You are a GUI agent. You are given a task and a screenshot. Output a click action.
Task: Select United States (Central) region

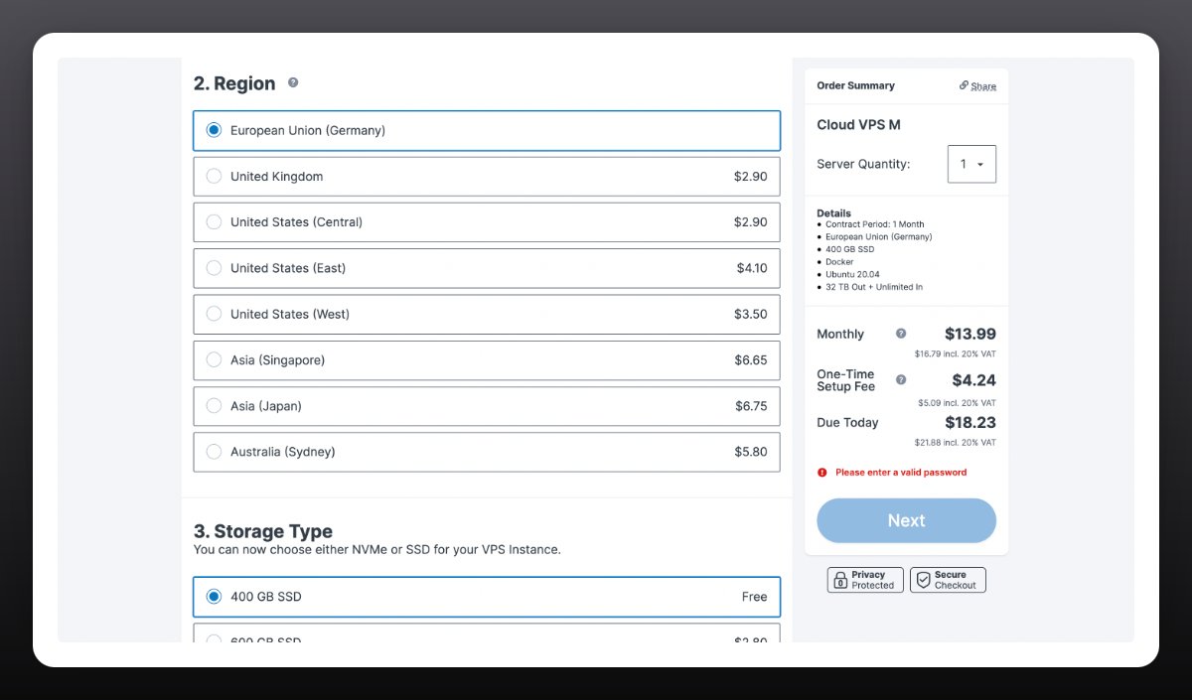(214, 222)
